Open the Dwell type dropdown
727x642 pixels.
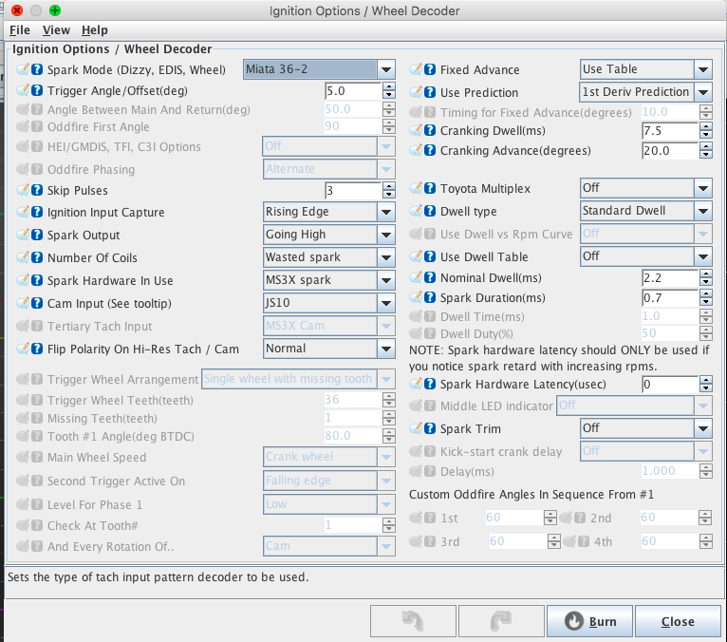pyautogui.click(x=645, y=211)
